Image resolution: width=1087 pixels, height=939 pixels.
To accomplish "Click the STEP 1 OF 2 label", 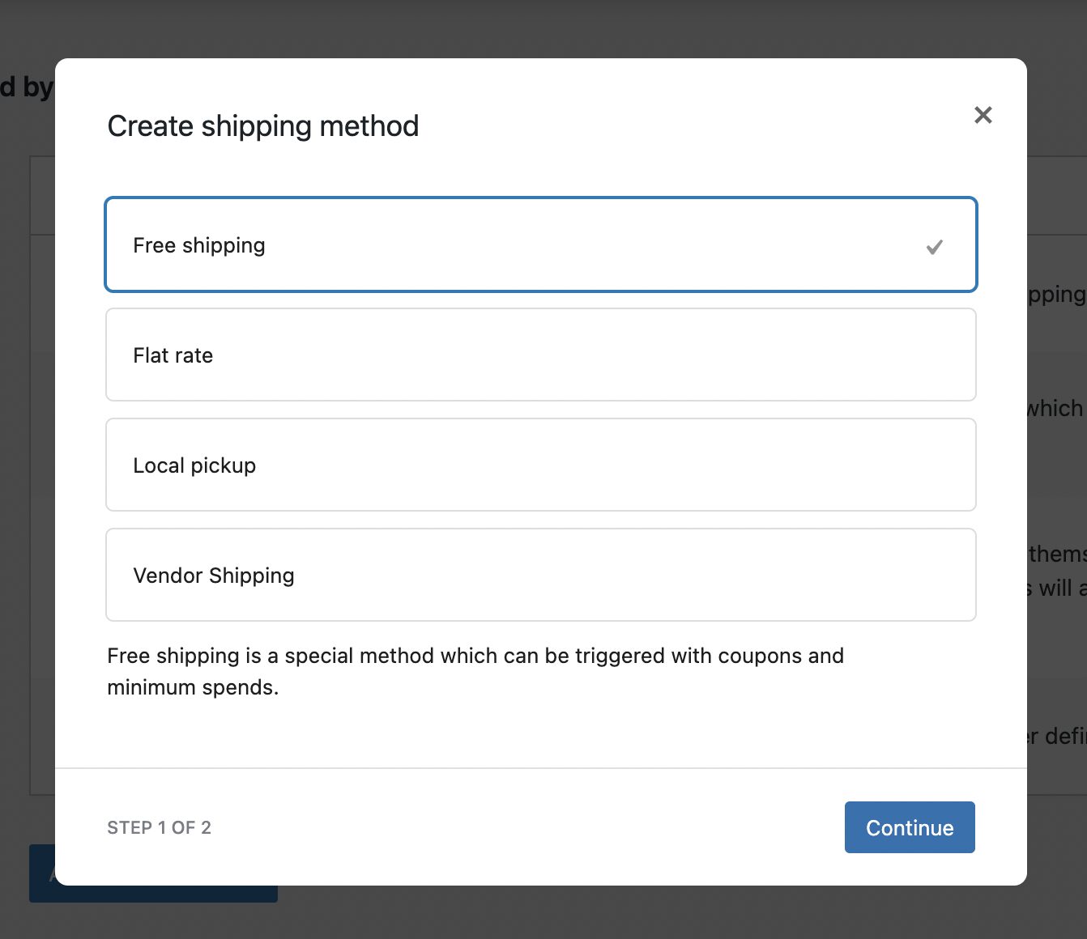I will (159, 827).
